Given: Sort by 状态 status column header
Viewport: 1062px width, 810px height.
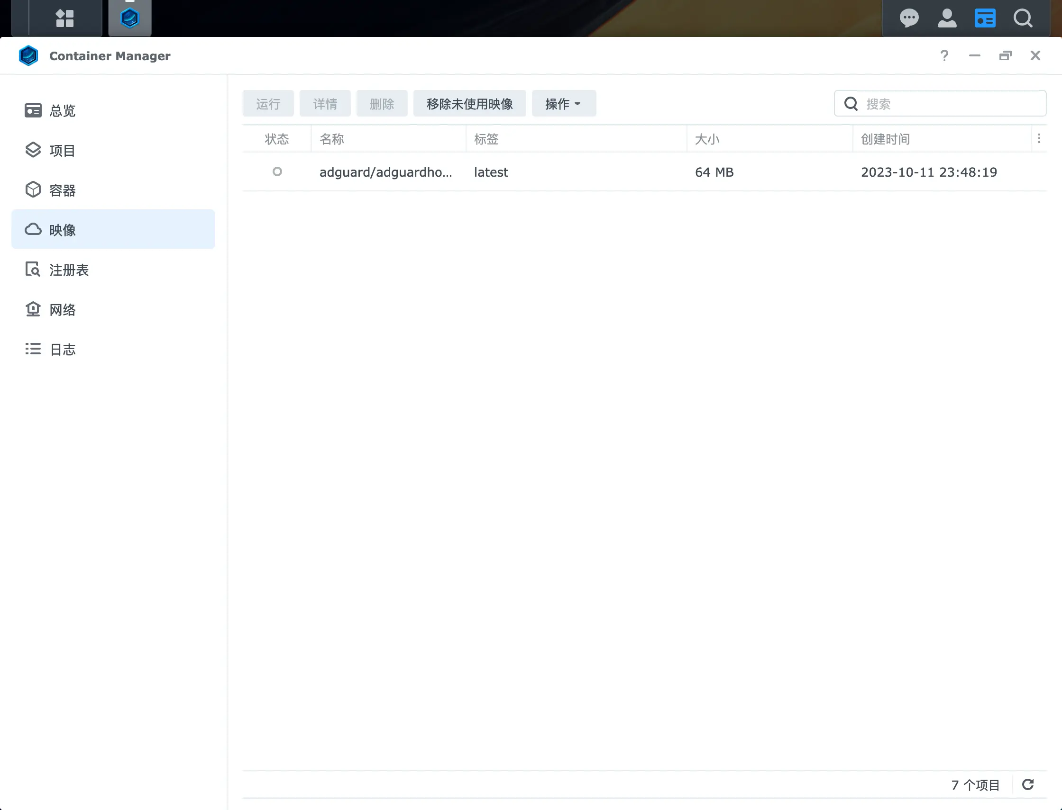Looking at the screenshot, I should [x=277, y=139].
